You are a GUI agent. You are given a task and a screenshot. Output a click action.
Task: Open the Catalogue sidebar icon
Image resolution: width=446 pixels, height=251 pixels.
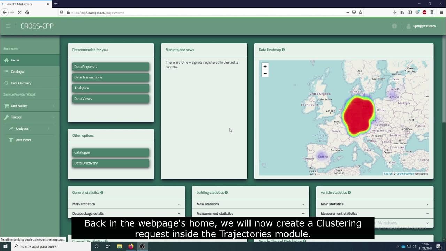pyautogui.click(x=6, y=71)
